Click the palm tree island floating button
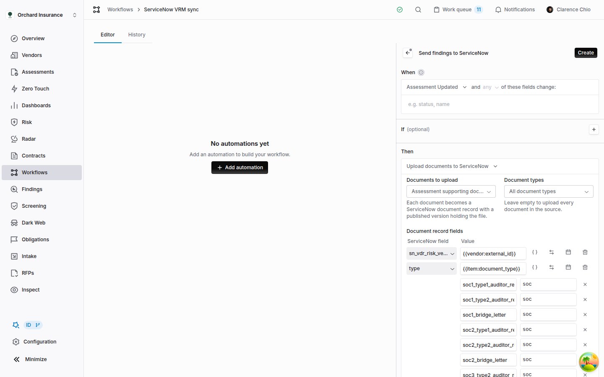This screenshot has width=604, height=377. coord(589,362)
